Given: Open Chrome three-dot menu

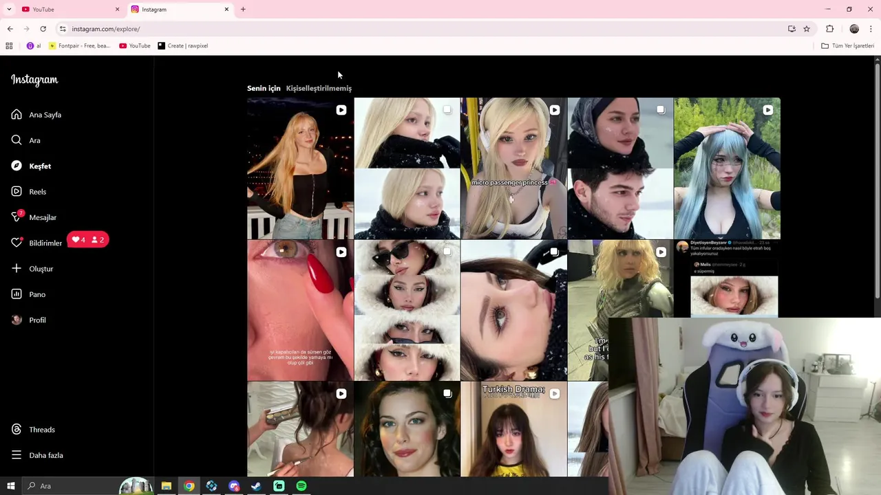Looking at the screenshot, I should 871,29.
